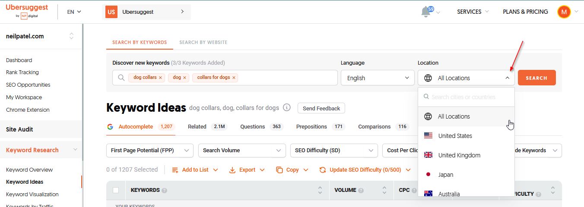
Task: Choose United States from location list
Action: click(455, 136)
